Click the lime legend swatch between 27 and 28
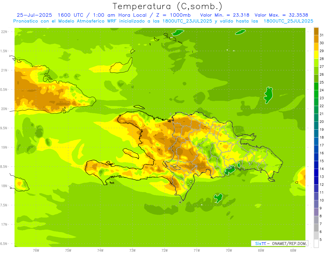 [x=316, y=62]
